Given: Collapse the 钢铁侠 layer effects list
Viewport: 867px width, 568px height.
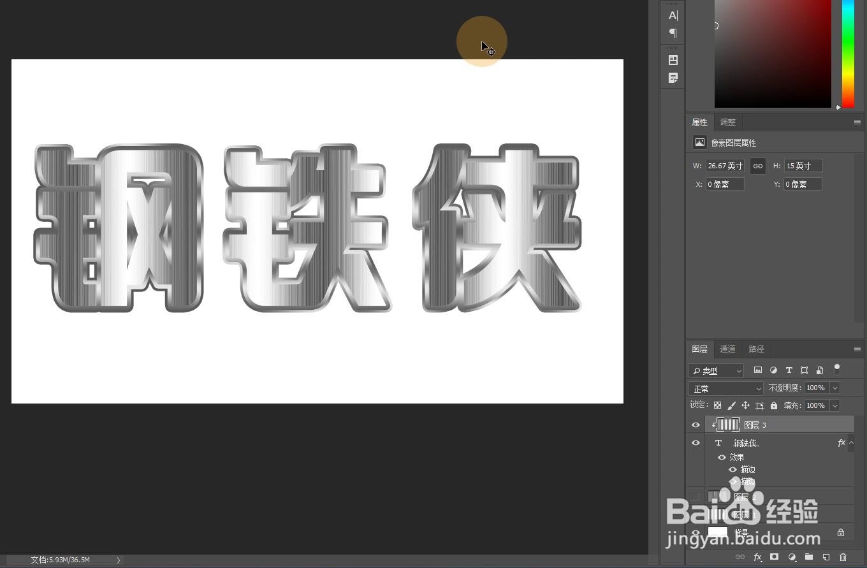Looking at the screenshot, I should 850,442.
